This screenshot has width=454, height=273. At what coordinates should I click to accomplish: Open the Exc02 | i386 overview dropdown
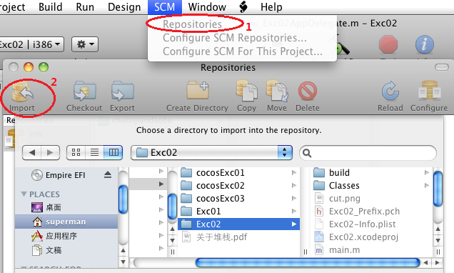[x=31, y=44]
